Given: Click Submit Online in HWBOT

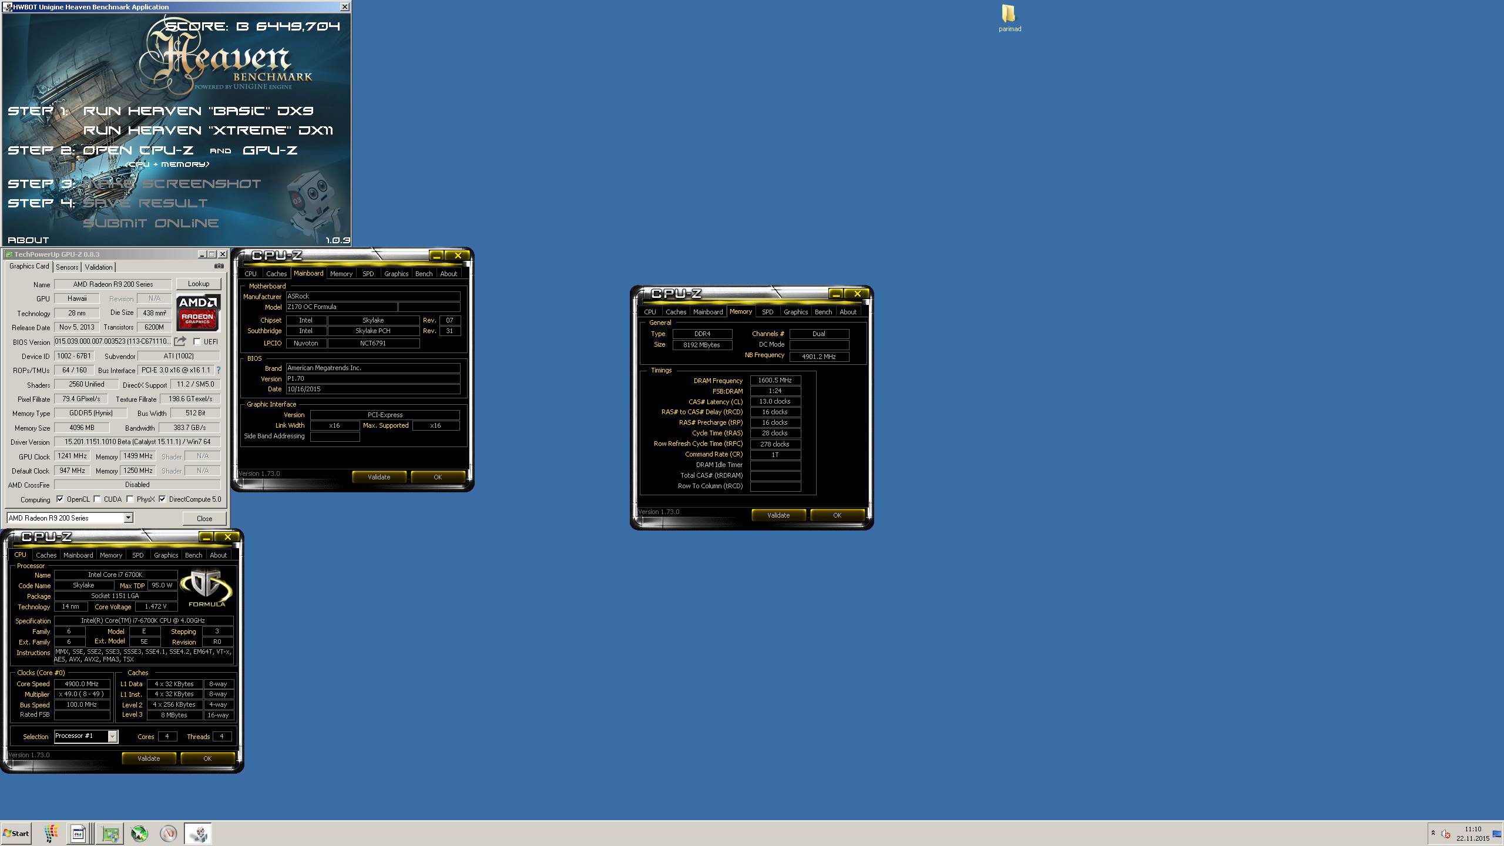Looking at the screenshot, I should point(151,223).
